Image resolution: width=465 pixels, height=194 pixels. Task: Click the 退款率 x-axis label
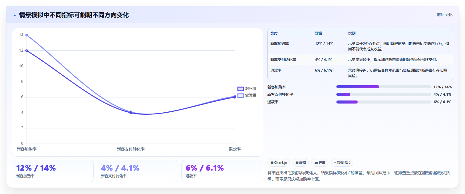coord(235,149)
